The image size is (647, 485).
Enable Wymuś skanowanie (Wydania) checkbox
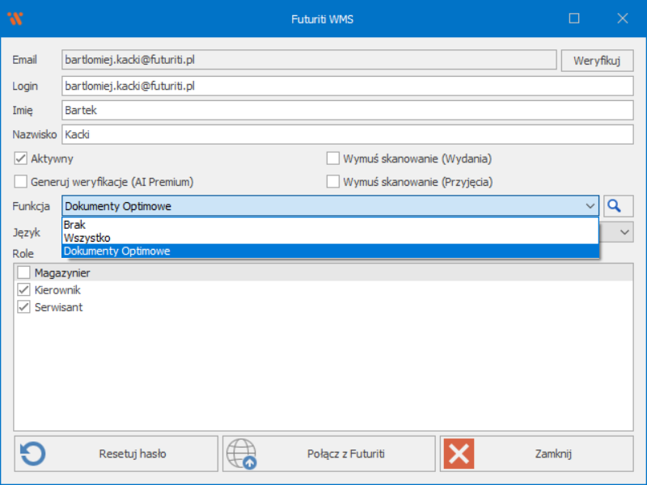pos(332,158)
